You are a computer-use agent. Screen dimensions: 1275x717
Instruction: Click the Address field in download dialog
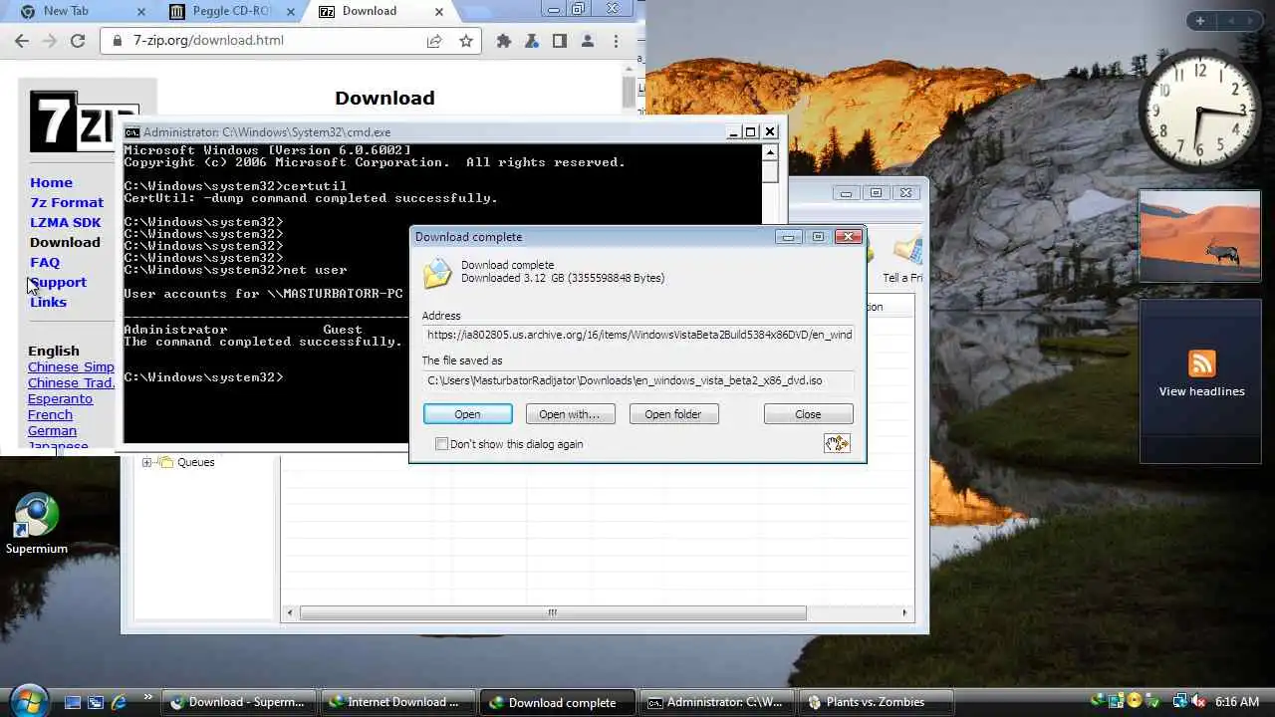637,335
